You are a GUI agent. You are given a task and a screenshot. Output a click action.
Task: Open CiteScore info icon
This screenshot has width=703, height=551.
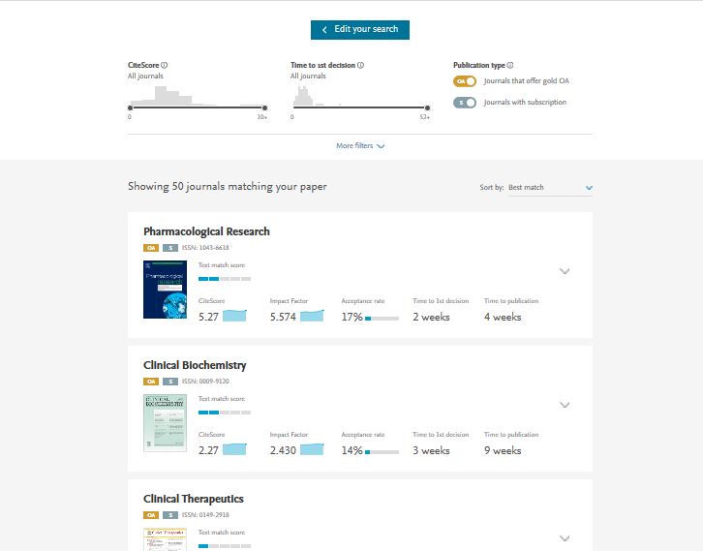164,65
